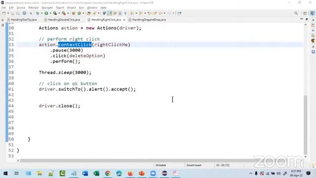The image size is (316, 178).
Task: Expand the New Java Class dropdown
Action: pyautogui.click(x=83, y=13)
